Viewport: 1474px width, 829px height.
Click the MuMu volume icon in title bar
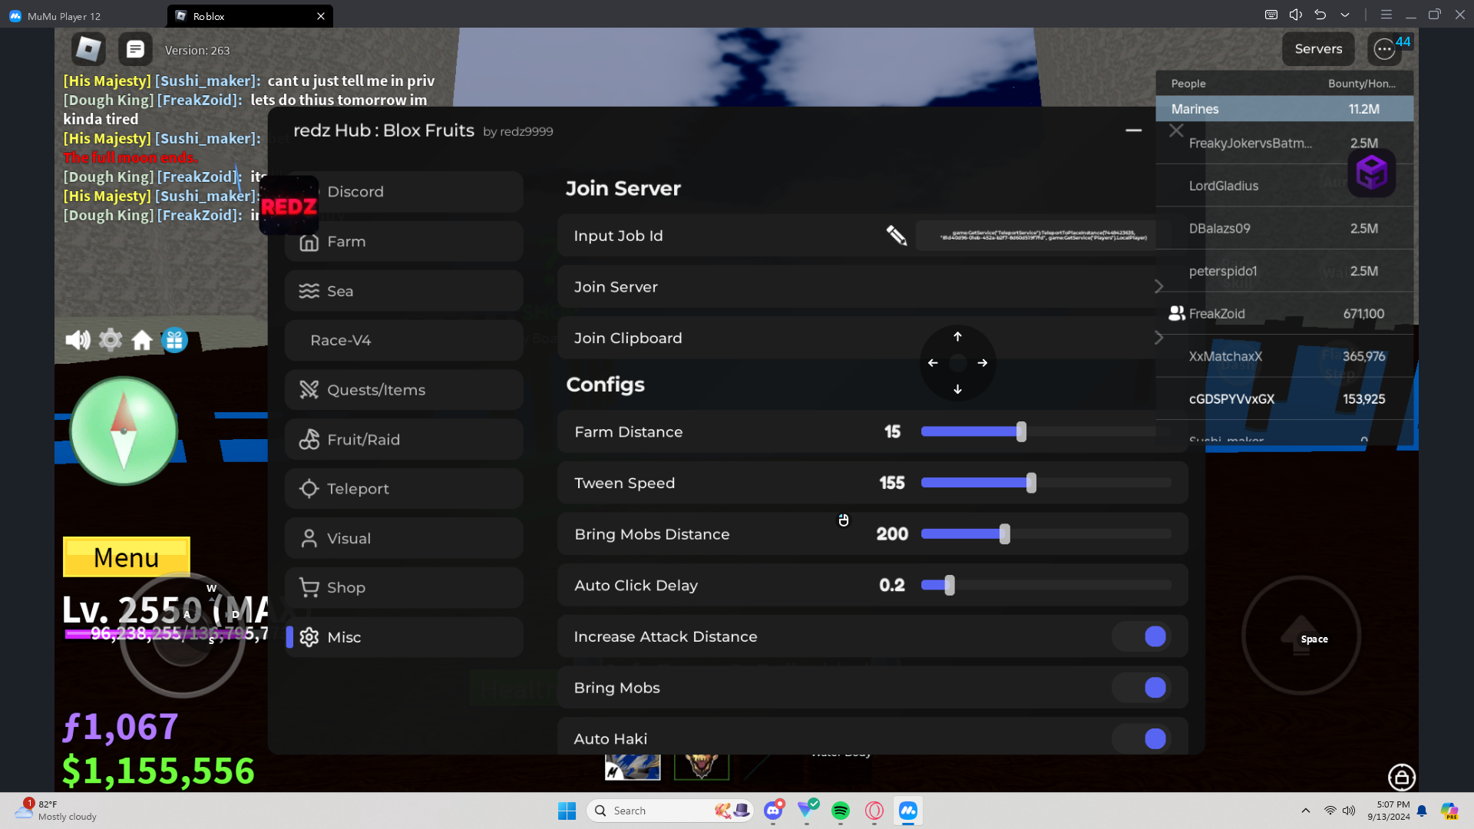(1296, 15)
